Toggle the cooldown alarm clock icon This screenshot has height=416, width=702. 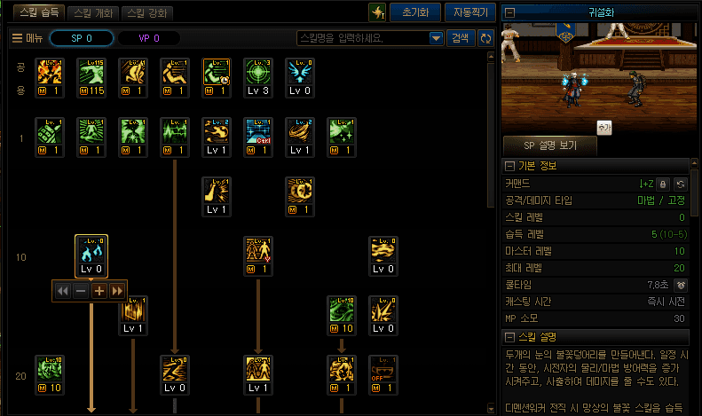click(681, 285)
